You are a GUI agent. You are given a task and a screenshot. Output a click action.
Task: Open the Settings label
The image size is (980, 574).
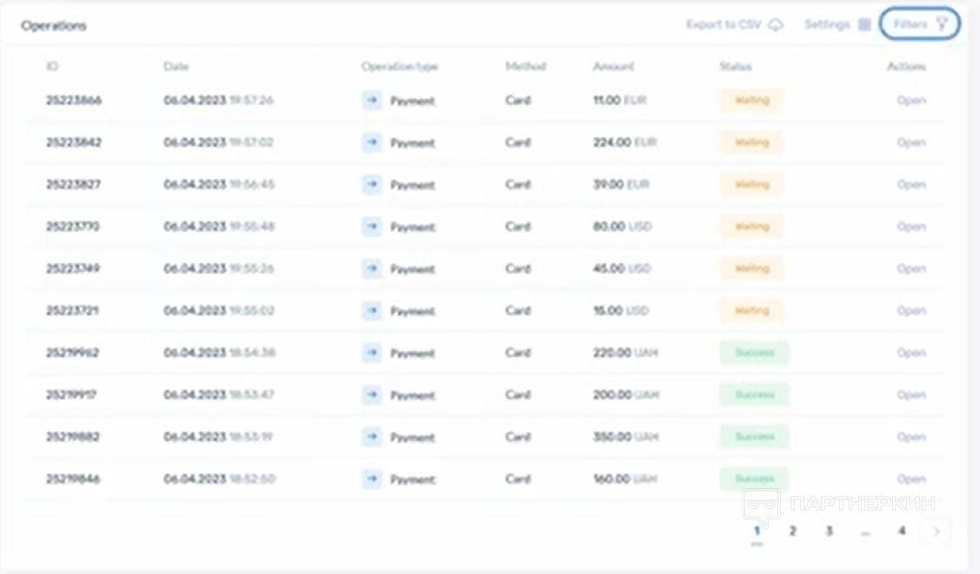pyautogui.click(x=827, y=24)
